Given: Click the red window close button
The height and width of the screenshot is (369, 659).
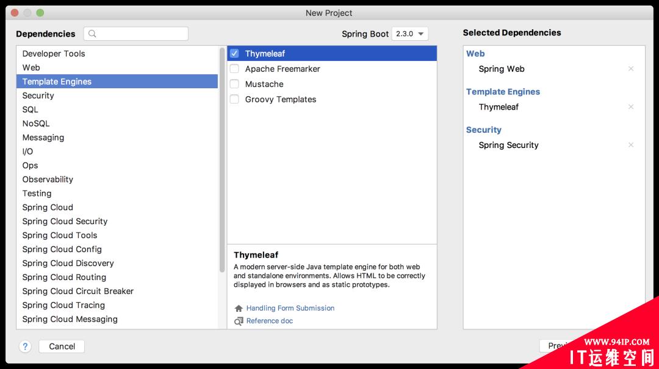Looking at the screenshot, I should pyautogui.click(x=15, y=13).
